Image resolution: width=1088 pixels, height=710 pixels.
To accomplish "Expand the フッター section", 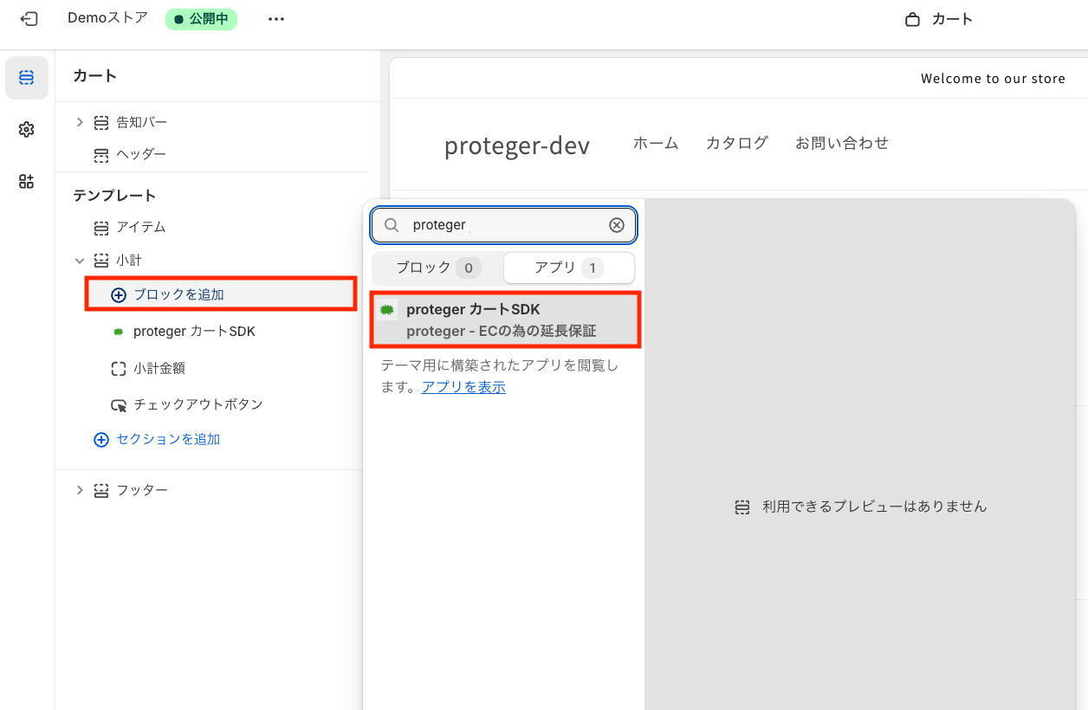I will tap(80, 489).
